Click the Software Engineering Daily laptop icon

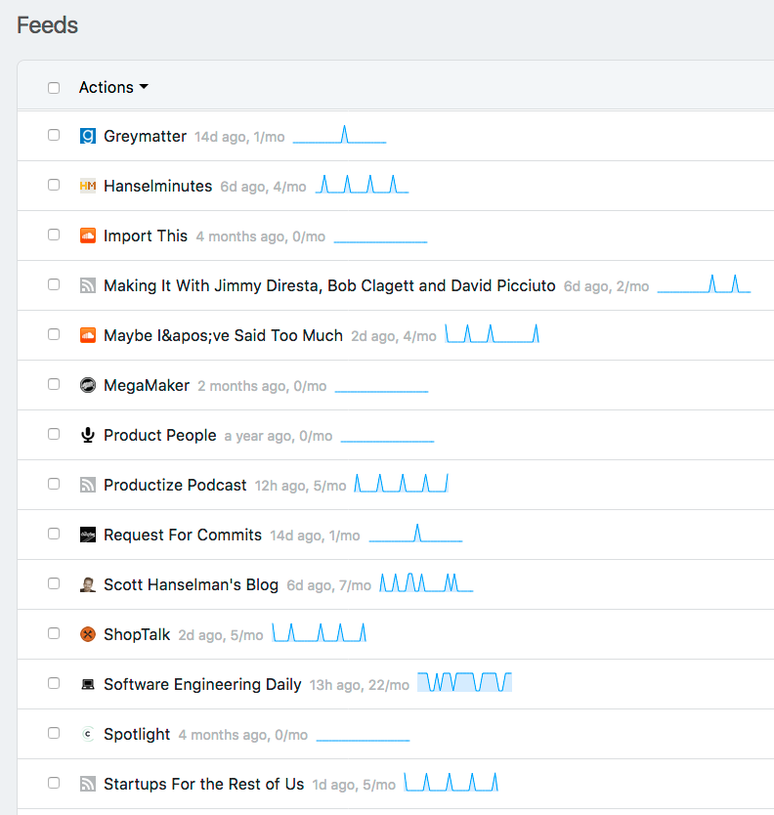pos(88,684)
